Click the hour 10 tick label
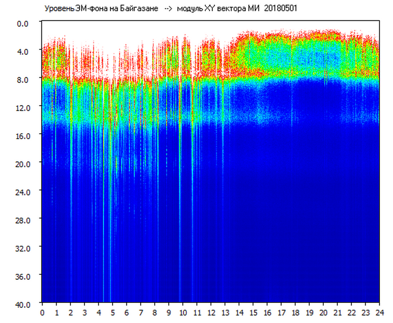393x323 pixels. (183, 313)
